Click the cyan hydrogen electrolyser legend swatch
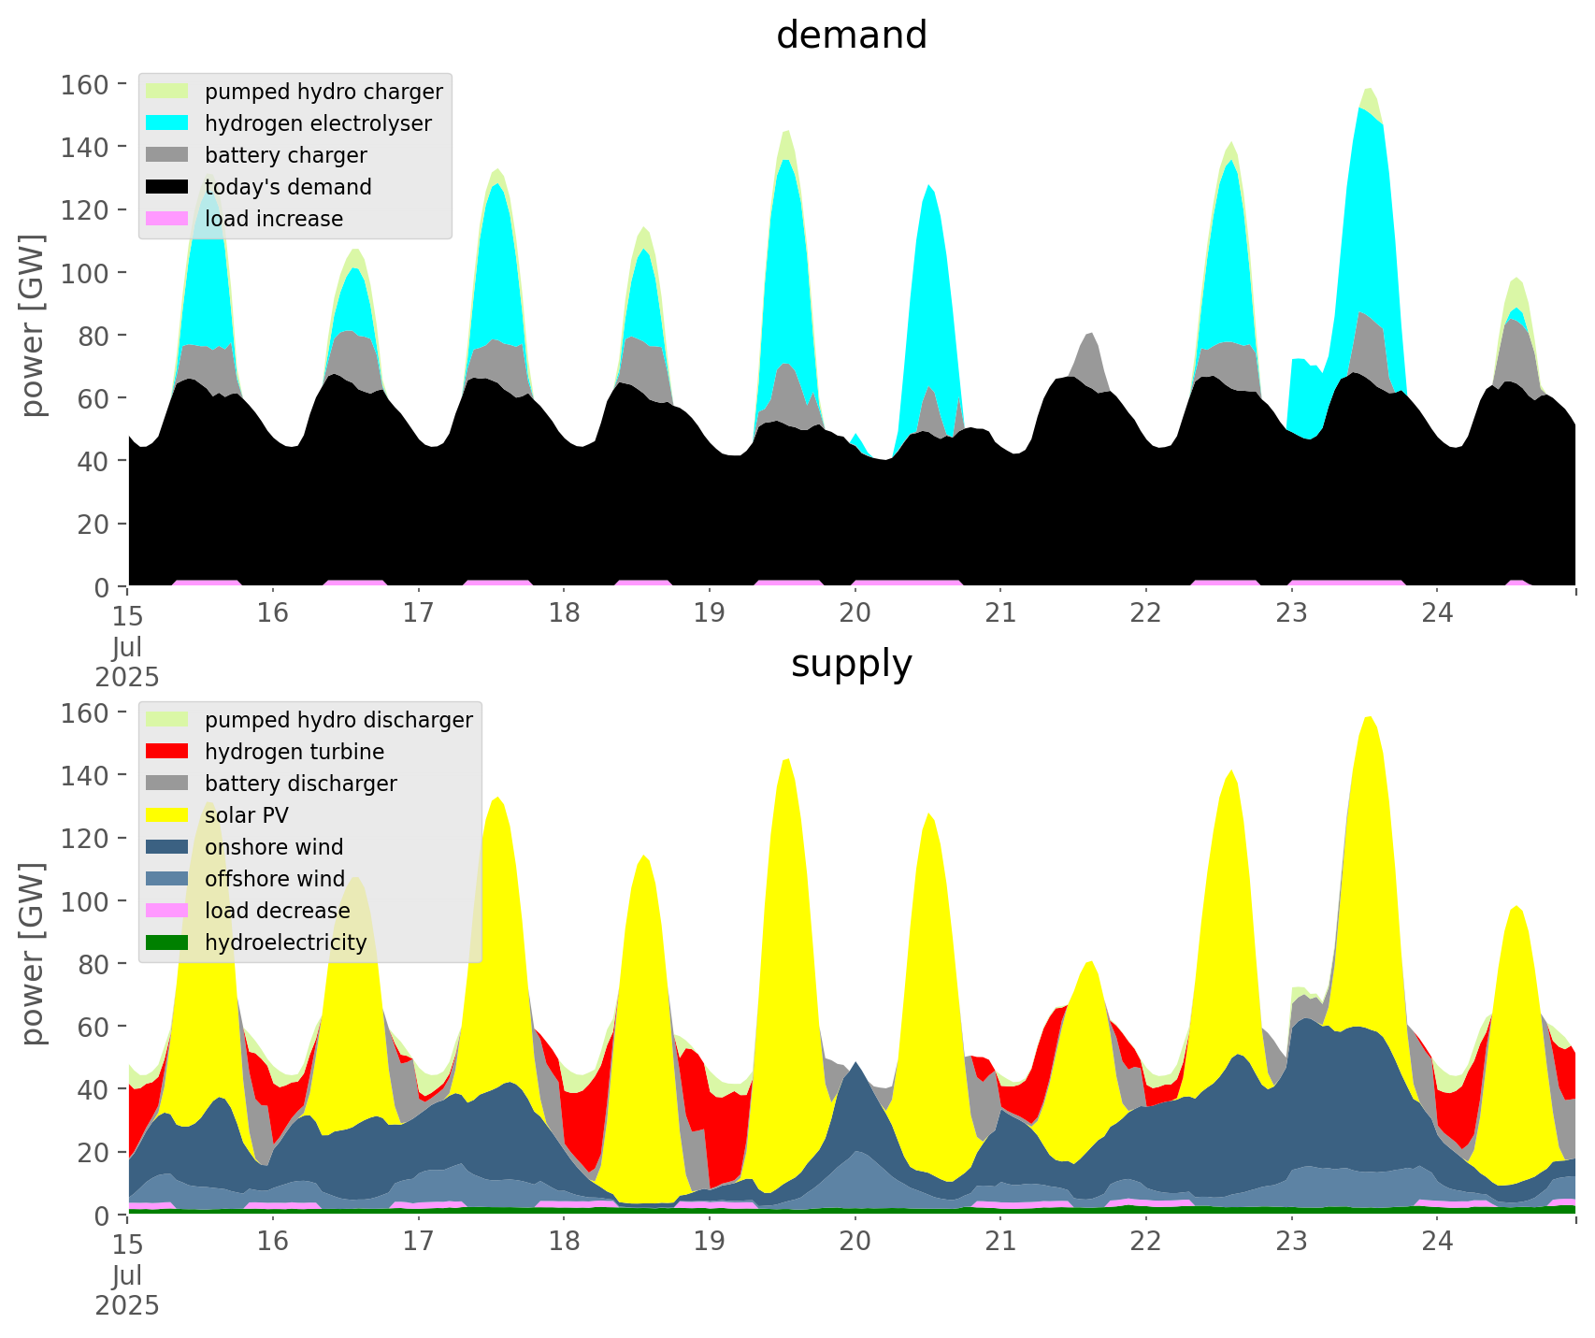The width and height of the screenshot is (1595, 1338). [167, 123]
